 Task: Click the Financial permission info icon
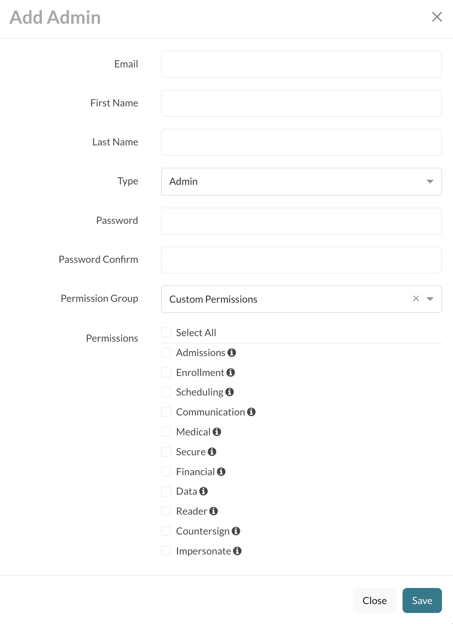[x=221, y=472]
